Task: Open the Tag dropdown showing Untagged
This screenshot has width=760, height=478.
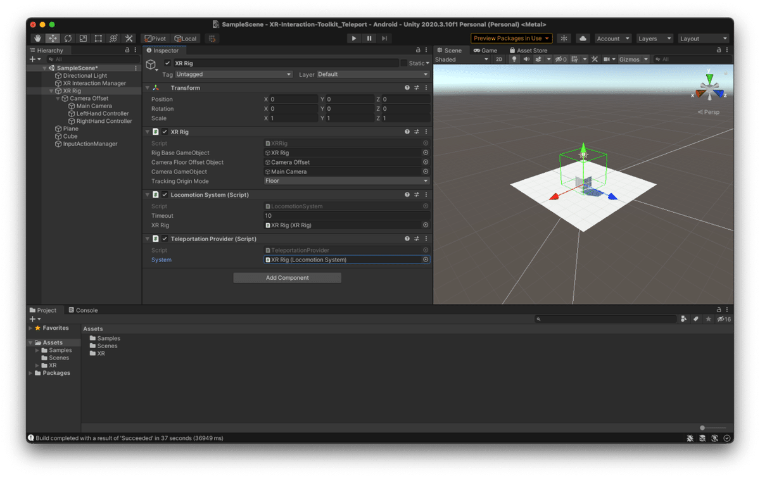Action: click(x=233, y=75)
